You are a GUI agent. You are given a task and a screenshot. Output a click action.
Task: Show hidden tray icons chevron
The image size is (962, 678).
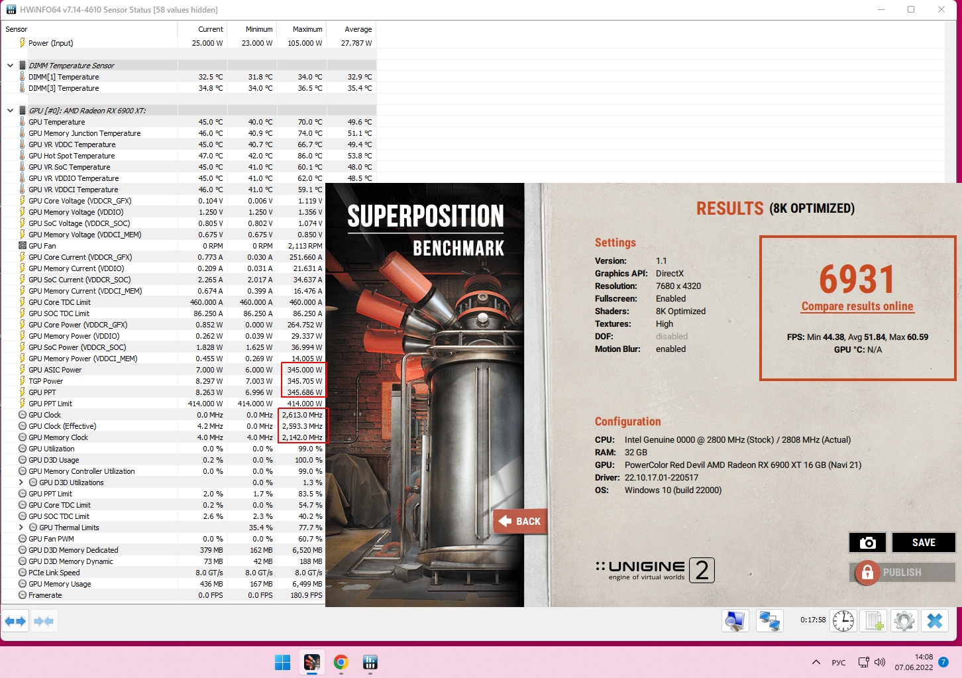point(816,662)
